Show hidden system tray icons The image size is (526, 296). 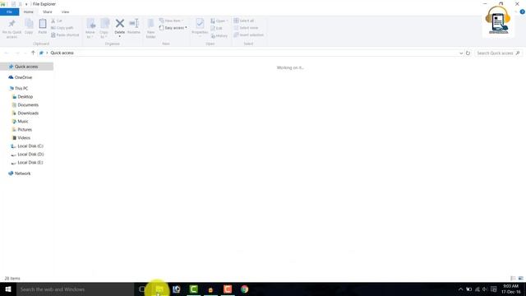pyautogui.click(x=460, y=289)
